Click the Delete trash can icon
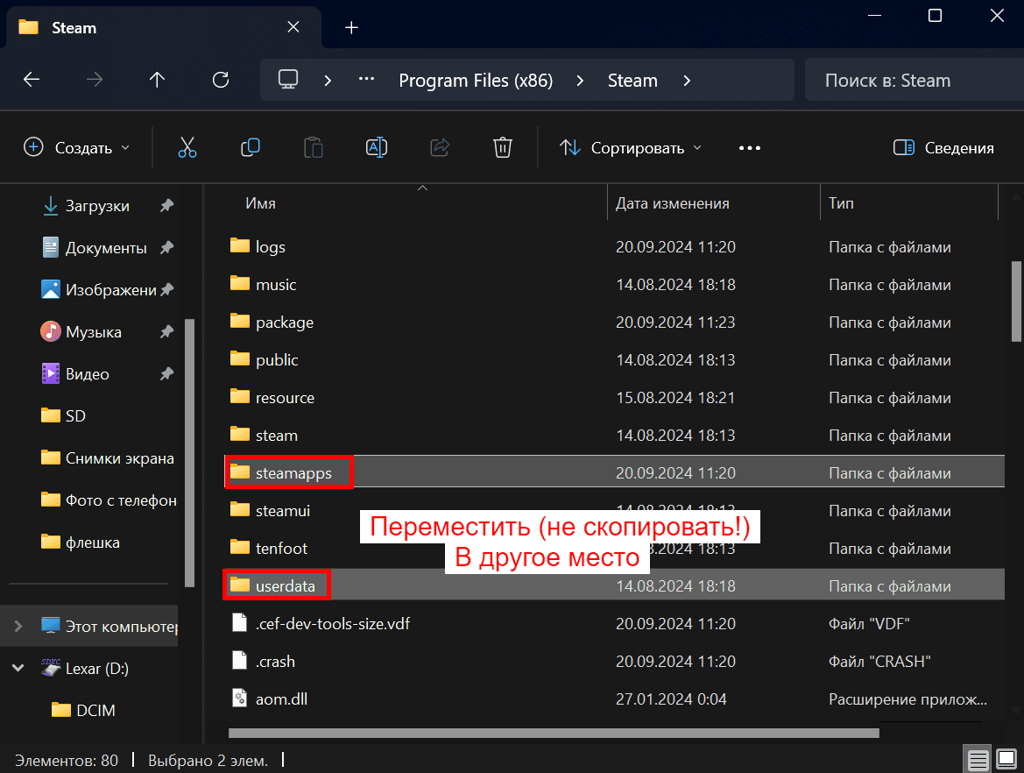1024x773 pixels. click(x=502, y=147)
